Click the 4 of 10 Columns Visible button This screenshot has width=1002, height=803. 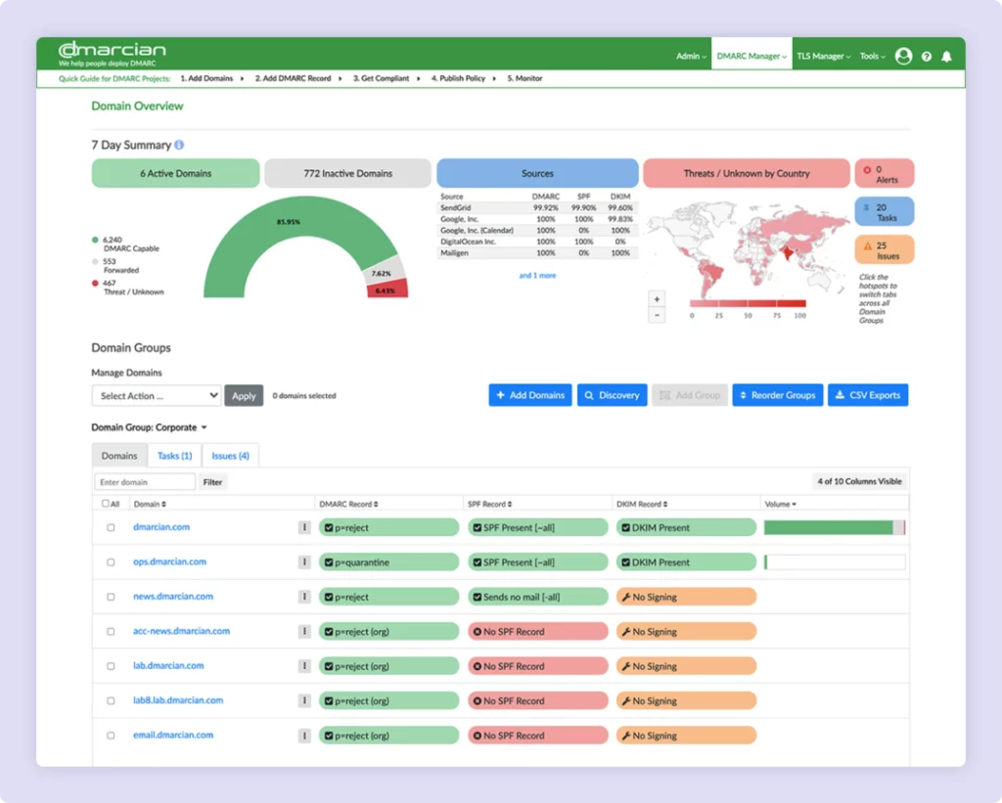click(x=859, y=481)
